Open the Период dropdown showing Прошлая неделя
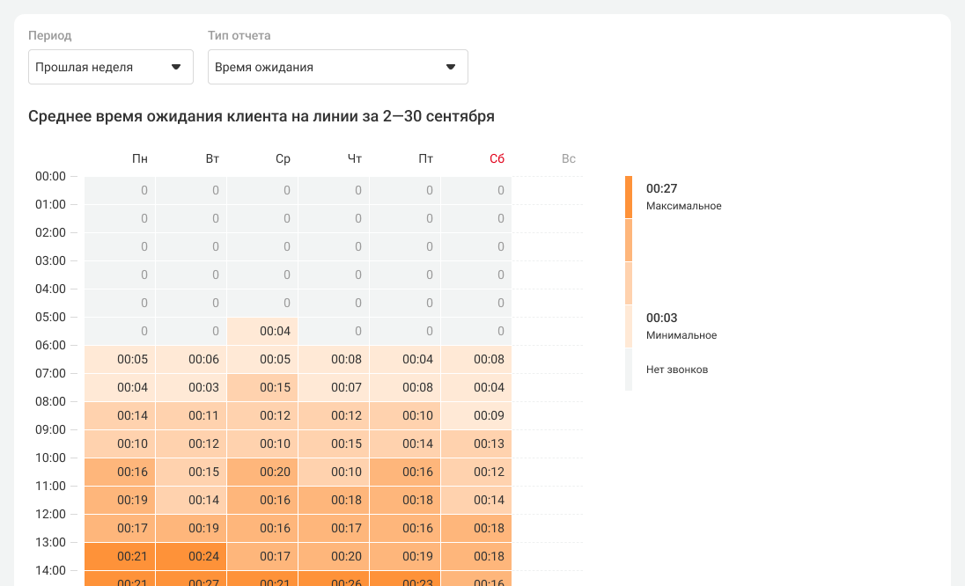The height and width of the screenshot is (586, 965). (110, 67)
